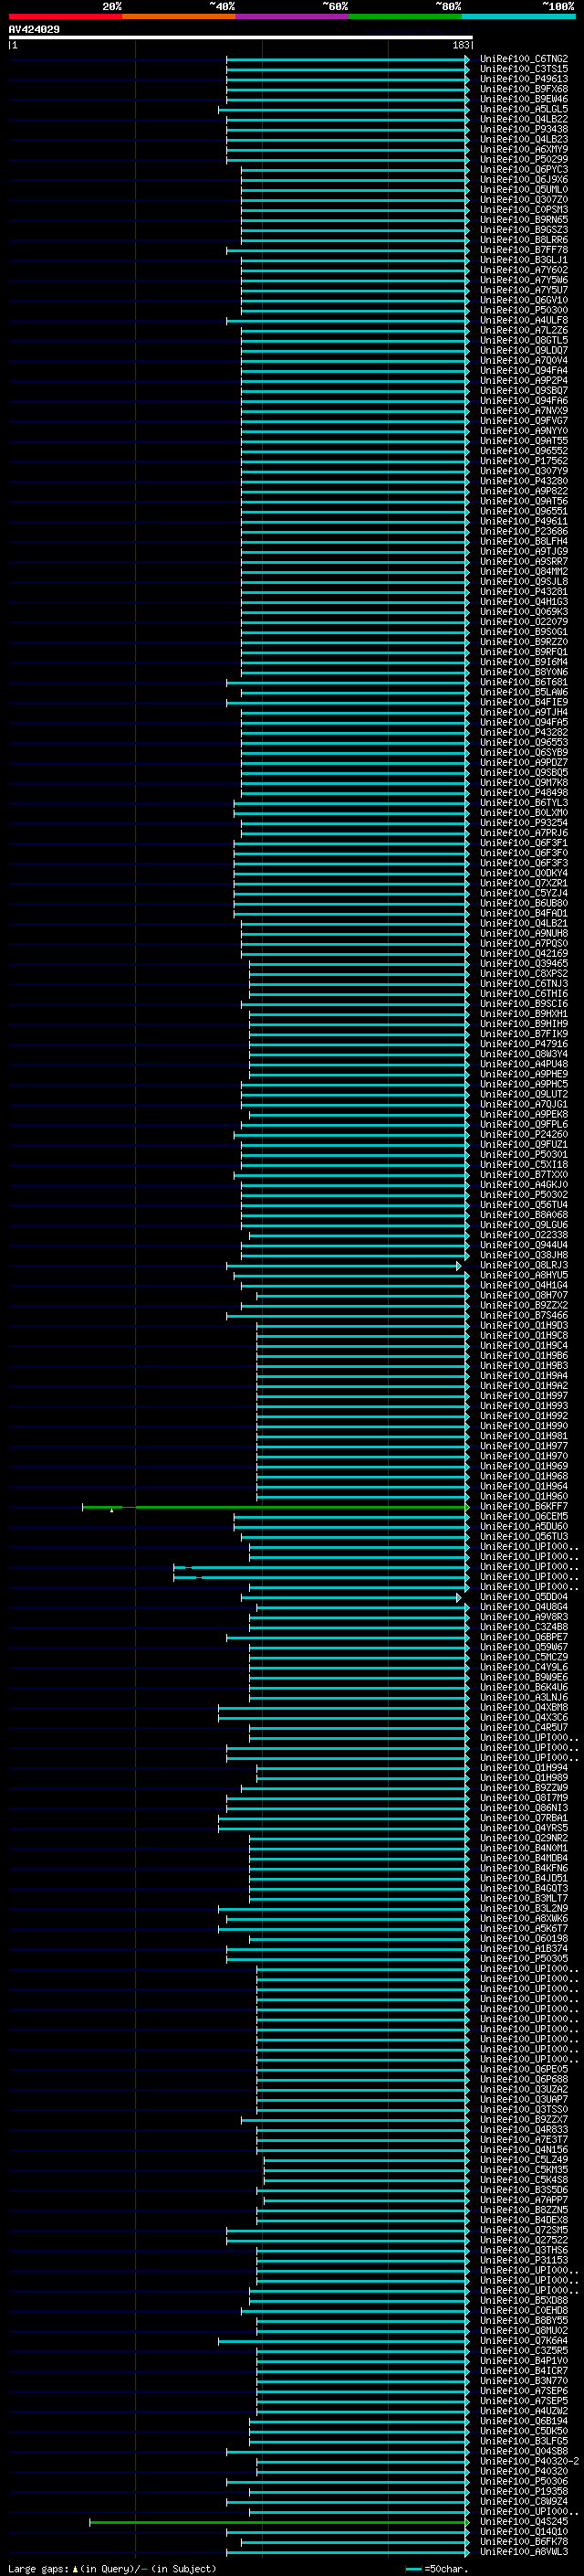This screenshot has height=2576, width=584.
Task: Select the AV424029 query sequence label
Action: 34,29
